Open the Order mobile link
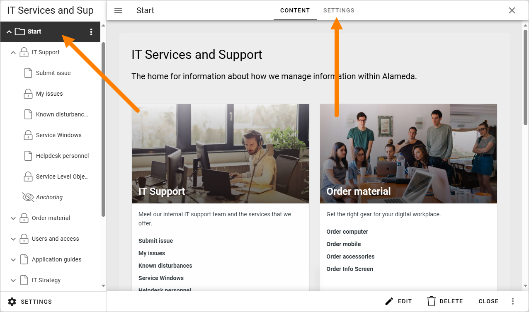The width and height of the screenshot is (529, 312). (x=344, y=244)
